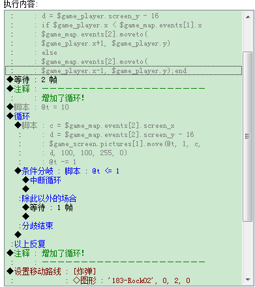Select the first '增加了循环!' comment line
Screen dimensions: 255x287
63,98
